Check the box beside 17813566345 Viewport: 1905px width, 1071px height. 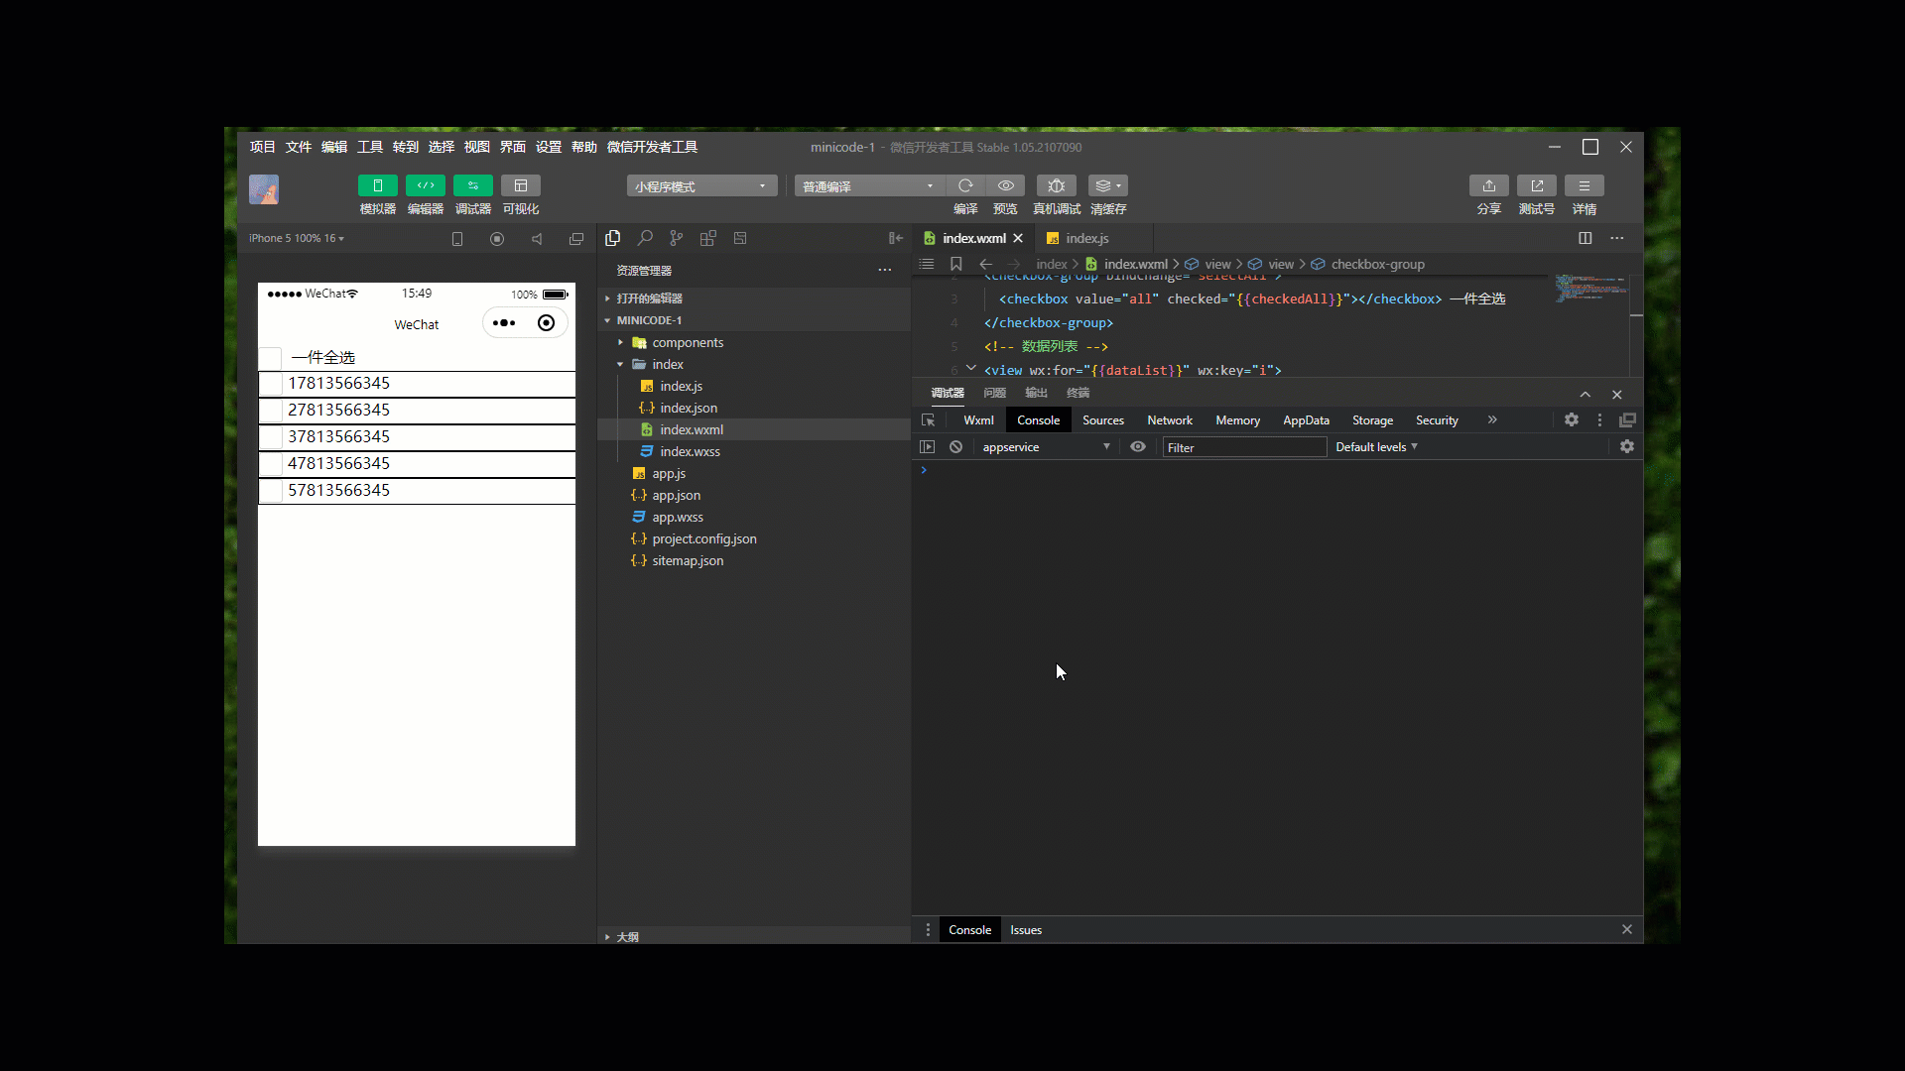click(x=271, y=384)
